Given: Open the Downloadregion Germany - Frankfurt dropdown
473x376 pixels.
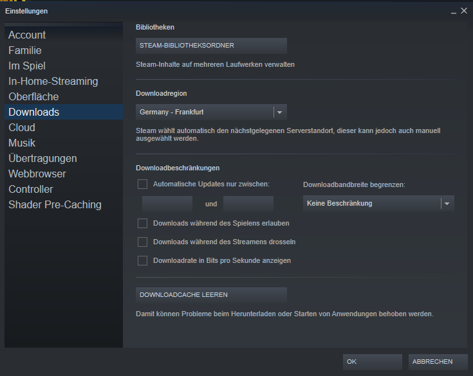Looking at the screenshot, I should click(211, 112).
